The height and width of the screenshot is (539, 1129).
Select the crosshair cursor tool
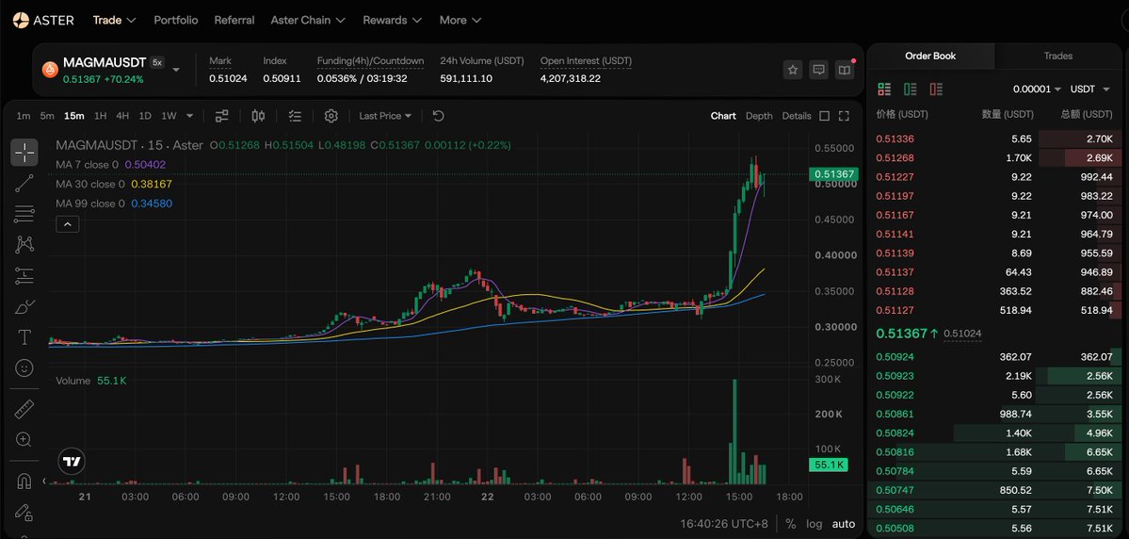(x=24, y=152)
